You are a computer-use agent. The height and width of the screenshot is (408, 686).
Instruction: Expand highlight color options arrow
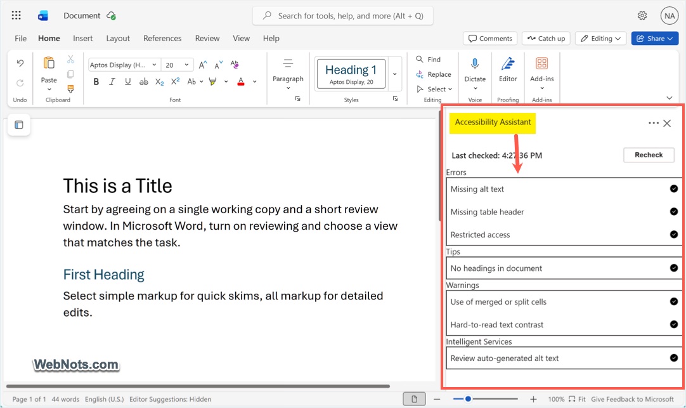(x=226, y=81)
